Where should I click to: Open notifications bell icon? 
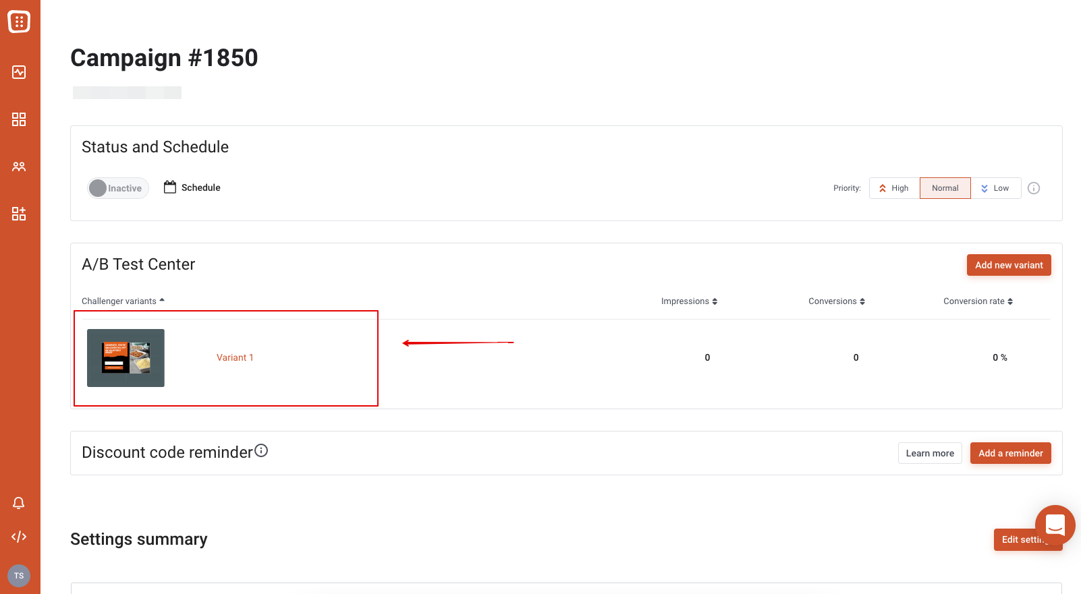(x=19, y=503)
